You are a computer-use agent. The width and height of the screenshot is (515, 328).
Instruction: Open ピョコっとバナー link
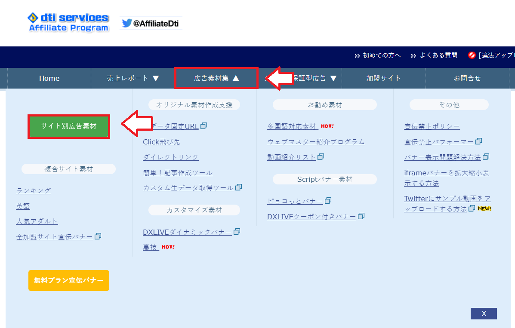coord(295,201)
